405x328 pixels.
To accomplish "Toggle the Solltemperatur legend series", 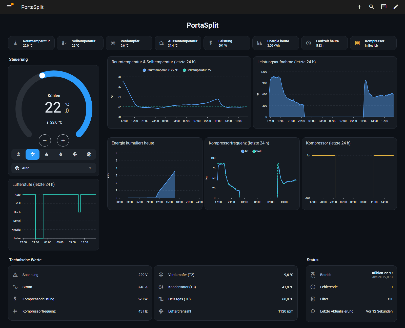I will click(197, 70).
